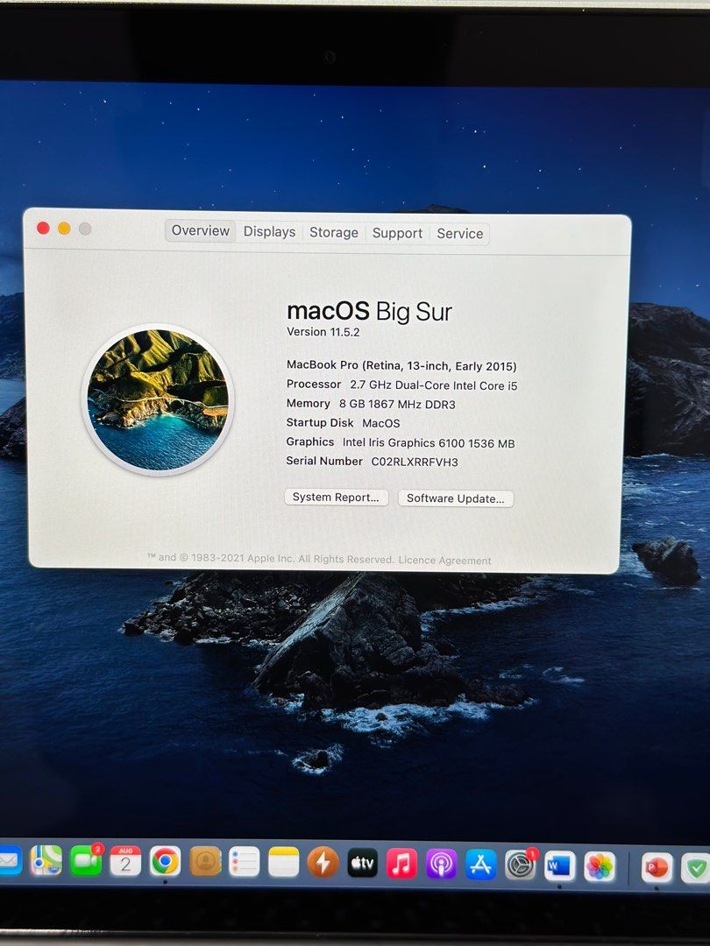Image resolution: width=710 pixels, height=946 pixels.
Task: Click the System Report... button
Action: click(x=337, y=498)
